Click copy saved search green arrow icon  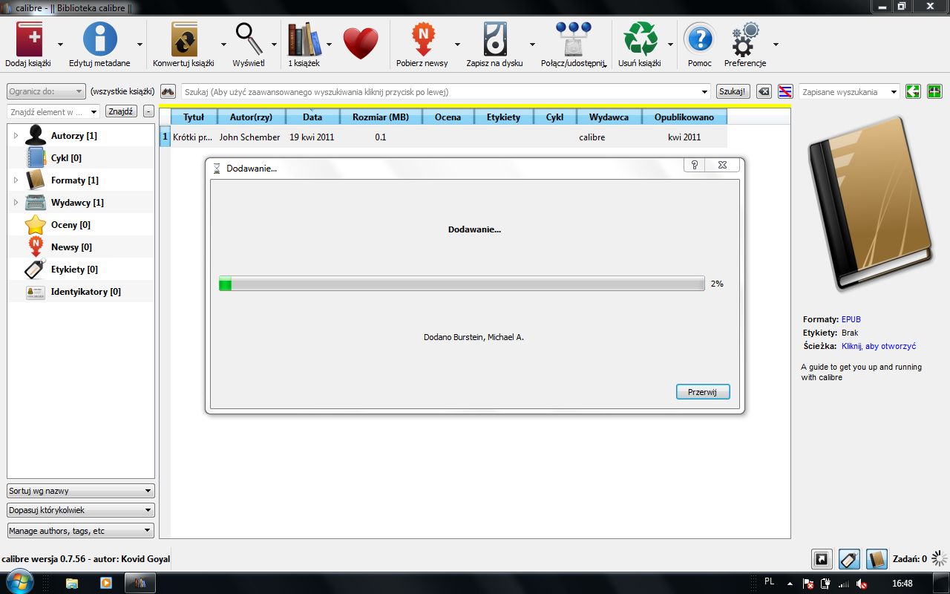point(913,91)
